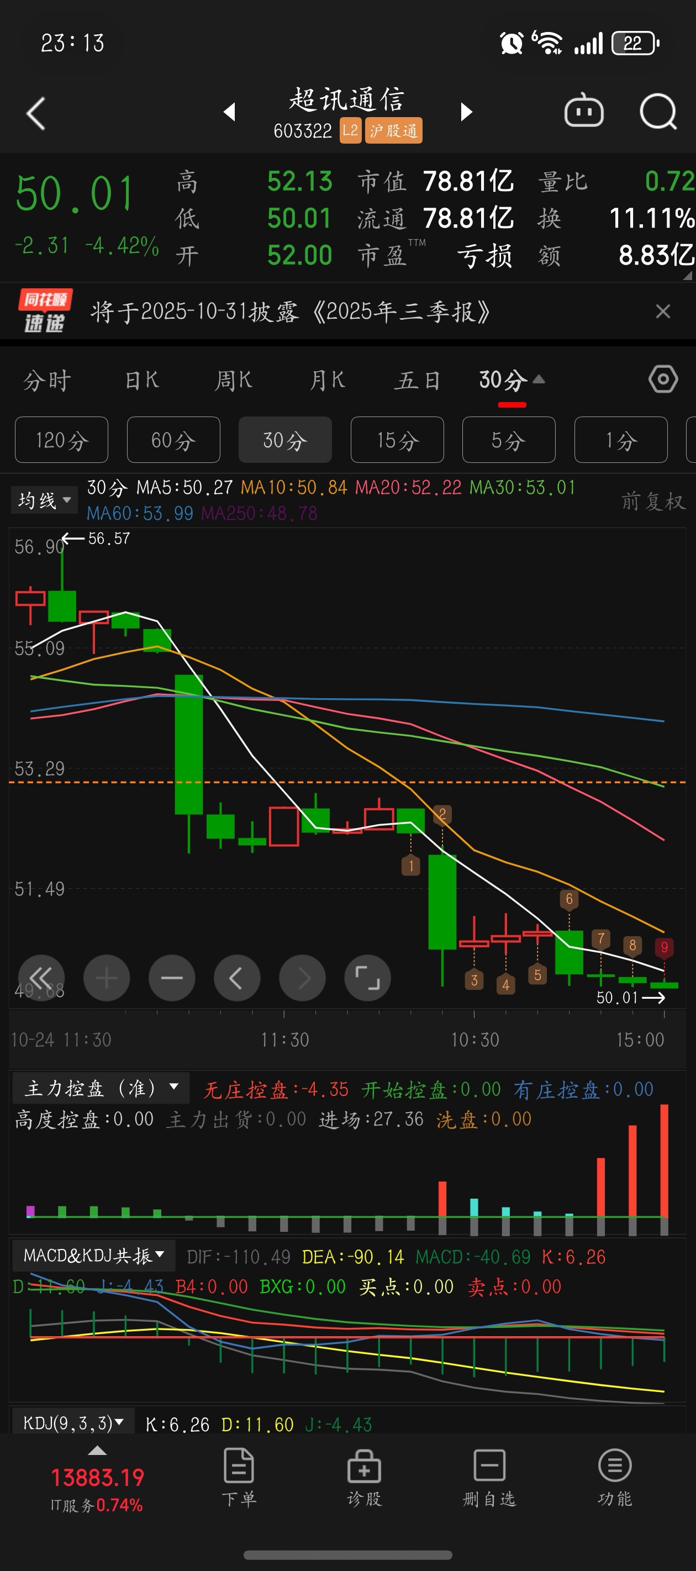This screenshot has width=696, height=1571.
Task: Tap nine-turn marker 6 on chart
Action: (x=569, y=899)
